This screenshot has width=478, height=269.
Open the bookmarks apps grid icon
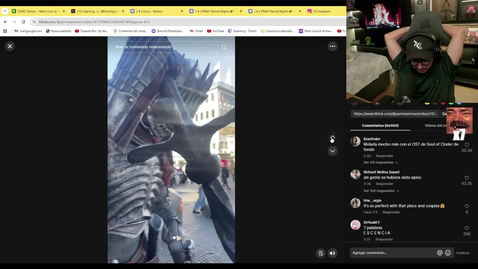tap(5, 31)
